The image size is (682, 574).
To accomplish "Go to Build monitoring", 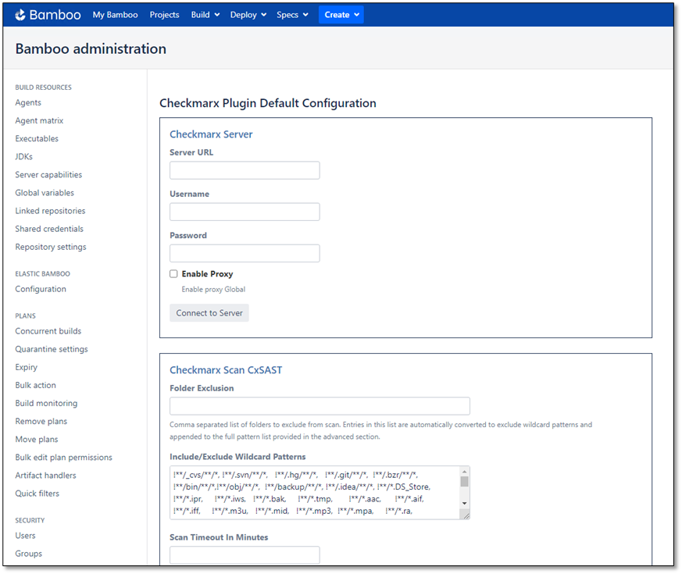I will coord(46,404).
